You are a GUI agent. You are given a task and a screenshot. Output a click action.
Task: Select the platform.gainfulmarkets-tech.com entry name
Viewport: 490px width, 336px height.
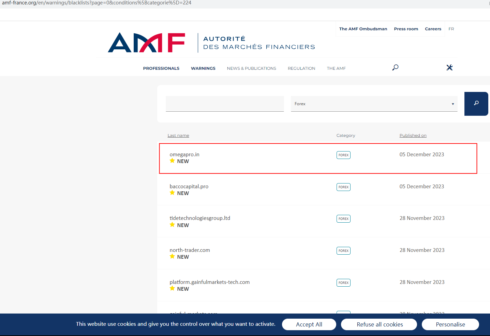(x=210, y=282)
